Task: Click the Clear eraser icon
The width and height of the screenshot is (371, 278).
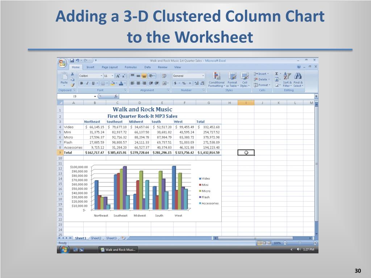Action: tap(276, 85)
